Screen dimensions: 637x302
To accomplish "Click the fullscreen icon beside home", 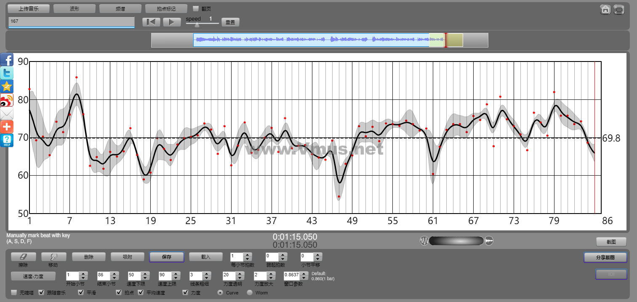I will coord(618,9).
